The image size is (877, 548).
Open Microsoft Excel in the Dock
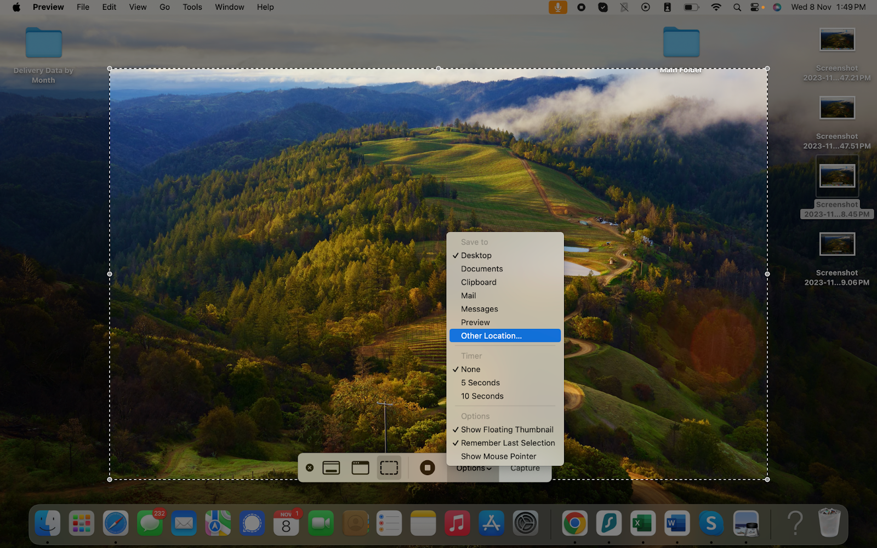[x=642, y=524]
